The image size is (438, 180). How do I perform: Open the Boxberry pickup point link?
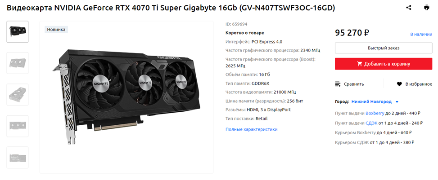point(375,114)
